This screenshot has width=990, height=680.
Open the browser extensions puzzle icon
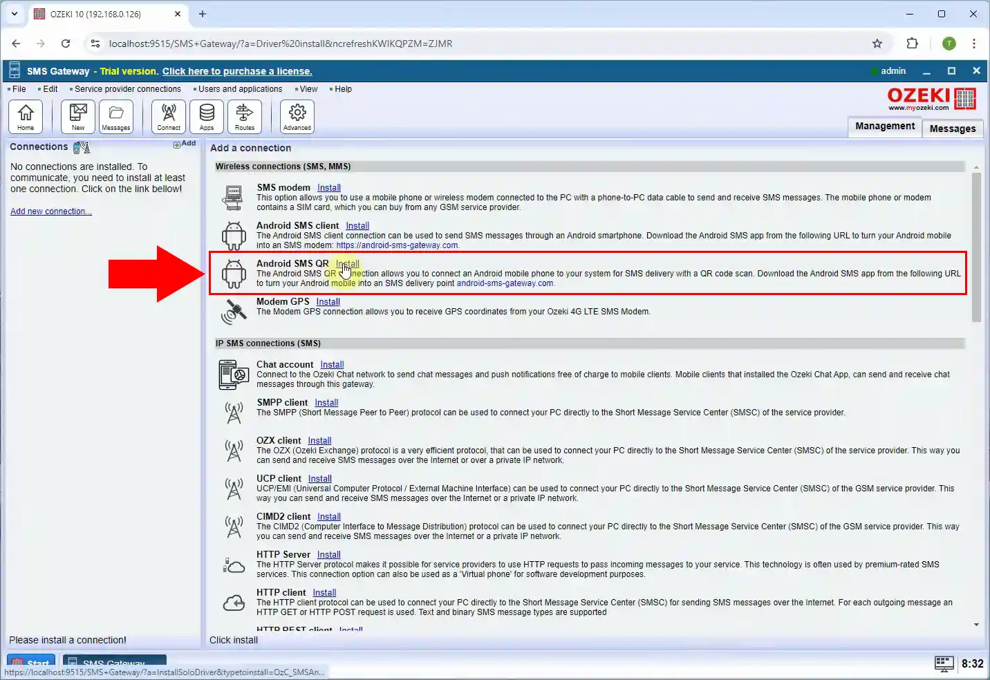tap(913, 44)
